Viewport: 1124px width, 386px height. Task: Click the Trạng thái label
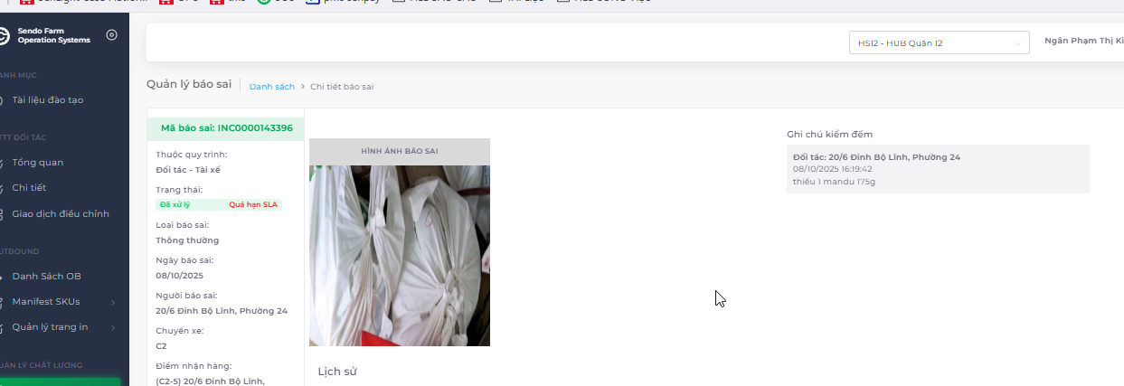tap(179, 190)
